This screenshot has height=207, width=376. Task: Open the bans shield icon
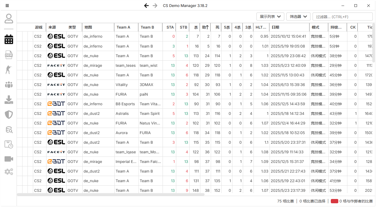9,115
